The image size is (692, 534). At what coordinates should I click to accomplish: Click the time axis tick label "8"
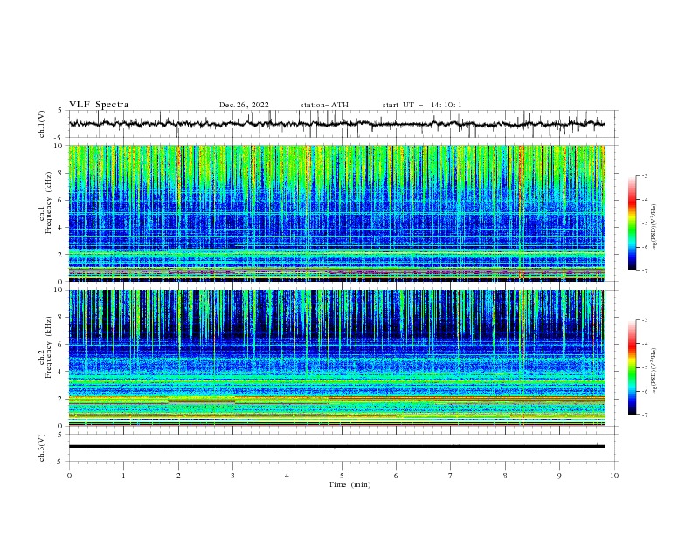point(505,476)
